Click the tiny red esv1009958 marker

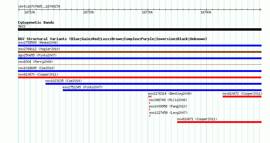coord(150,109)
